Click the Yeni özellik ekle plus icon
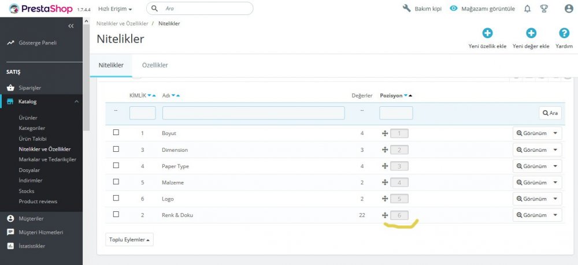Image resolution: width=578 pixels, height=265 pixels. pos(487,33)
